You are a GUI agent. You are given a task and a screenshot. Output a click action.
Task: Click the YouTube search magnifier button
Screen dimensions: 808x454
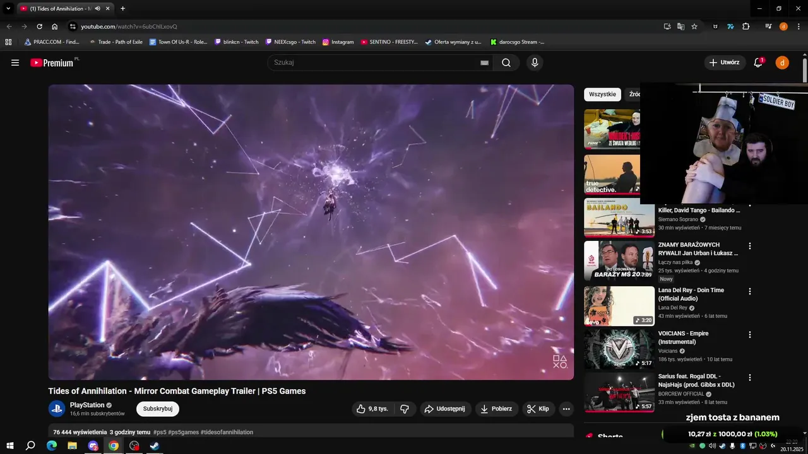pyautogui.click(x=506, y=62)
